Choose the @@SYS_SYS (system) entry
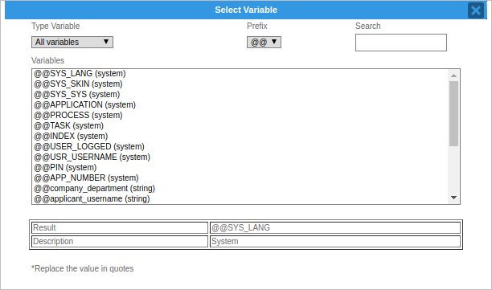The width and height of the screenshot is (492, 290). [x=240, y=94]
